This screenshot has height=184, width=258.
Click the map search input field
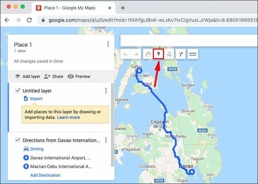tap(189, 41)
